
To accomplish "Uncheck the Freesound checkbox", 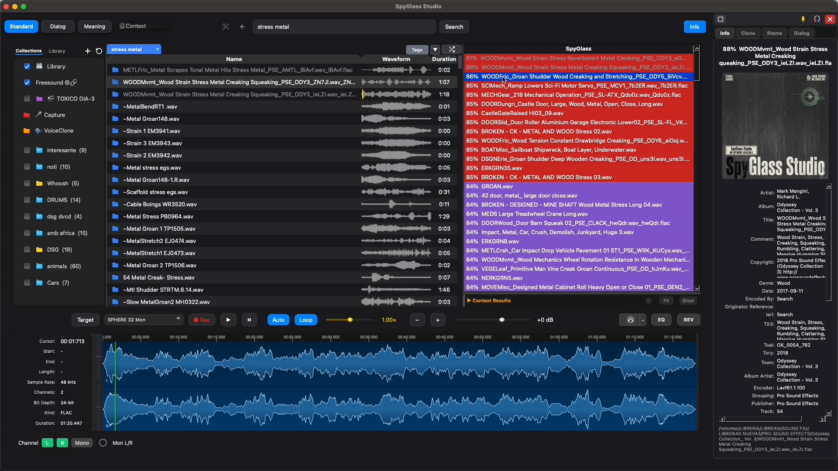I will click(x=27, y=82).
